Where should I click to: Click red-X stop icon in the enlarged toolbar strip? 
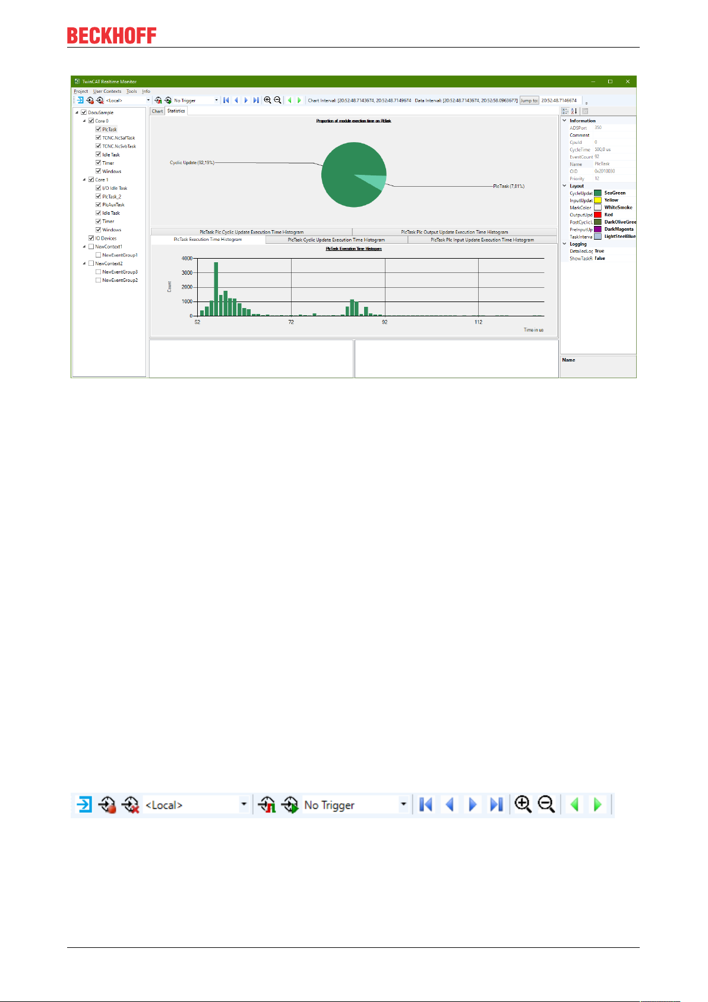click(130, 805)
